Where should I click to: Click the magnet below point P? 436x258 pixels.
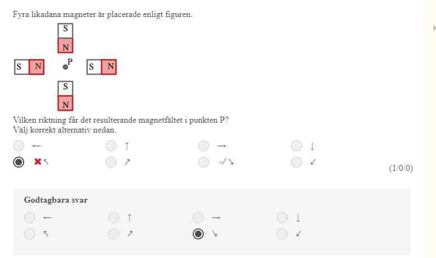[65, 96]
